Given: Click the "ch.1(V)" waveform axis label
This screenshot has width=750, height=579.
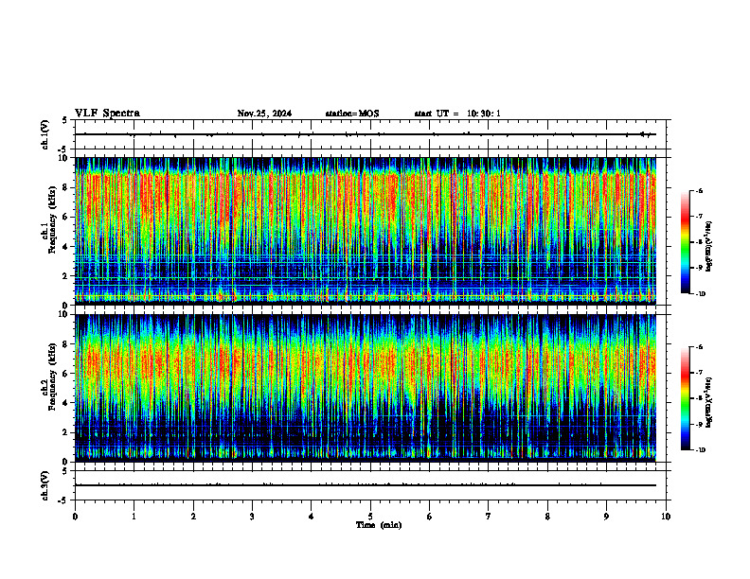Looking at the screenshot, I should click(x=45, y=134).
